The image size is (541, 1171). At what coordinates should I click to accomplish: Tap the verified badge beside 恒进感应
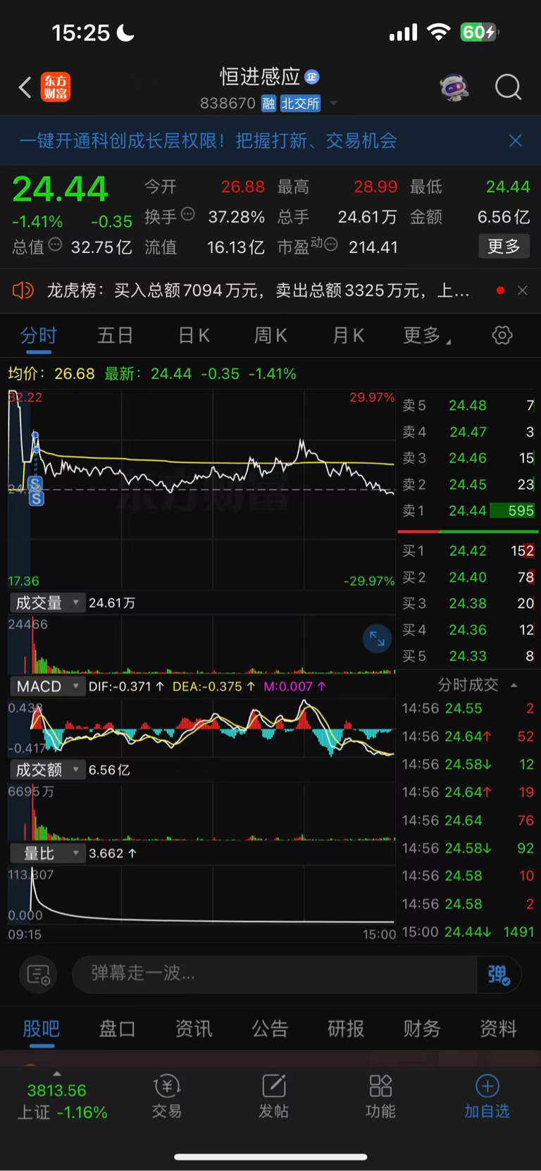point(312,77)
